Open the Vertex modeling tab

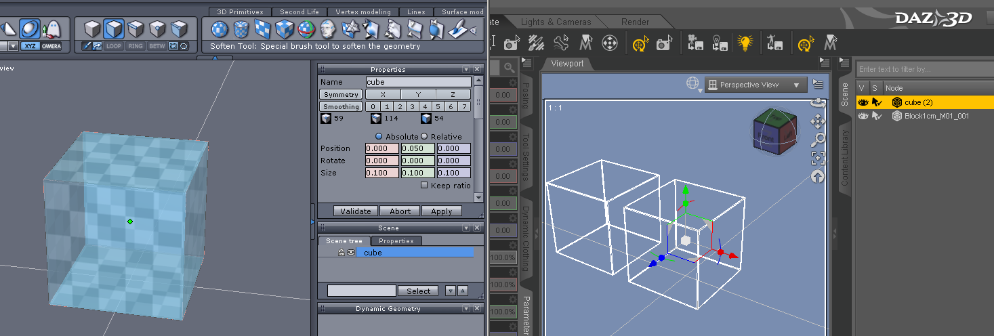tap(363, 12)
